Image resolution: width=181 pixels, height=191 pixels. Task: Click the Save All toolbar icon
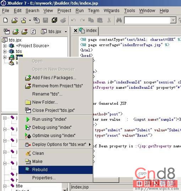click(x=54, y=20)
